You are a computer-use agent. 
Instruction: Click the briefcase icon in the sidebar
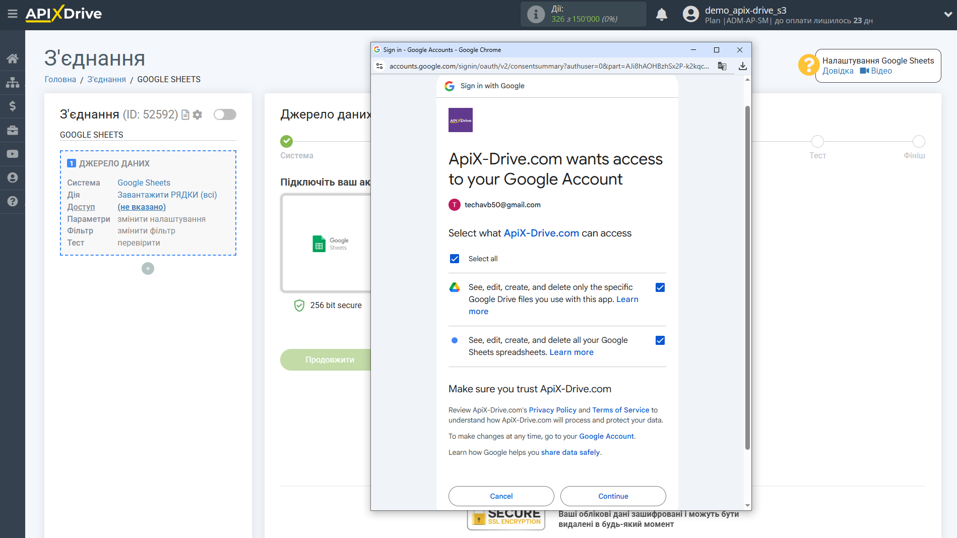pyautogui.click(x=13, y=130)
